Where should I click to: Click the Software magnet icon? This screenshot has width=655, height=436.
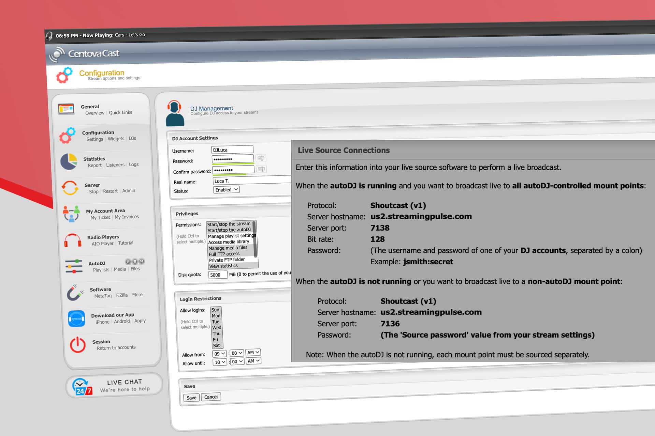(75, 292)
